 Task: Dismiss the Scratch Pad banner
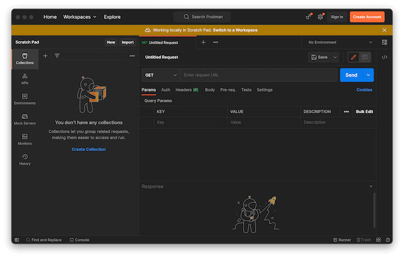(x=384, y=30)
